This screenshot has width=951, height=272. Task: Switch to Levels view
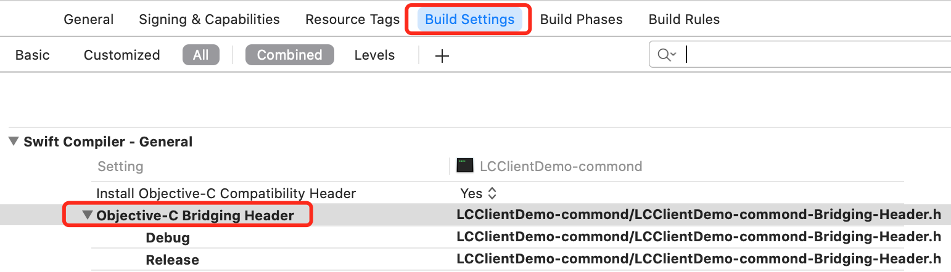[374, 55]
